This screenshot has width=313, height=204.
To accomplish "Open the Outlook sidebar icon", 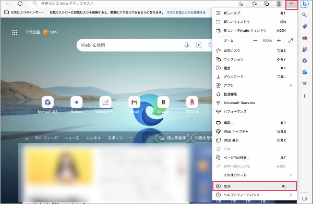I will tap(305, 72).
